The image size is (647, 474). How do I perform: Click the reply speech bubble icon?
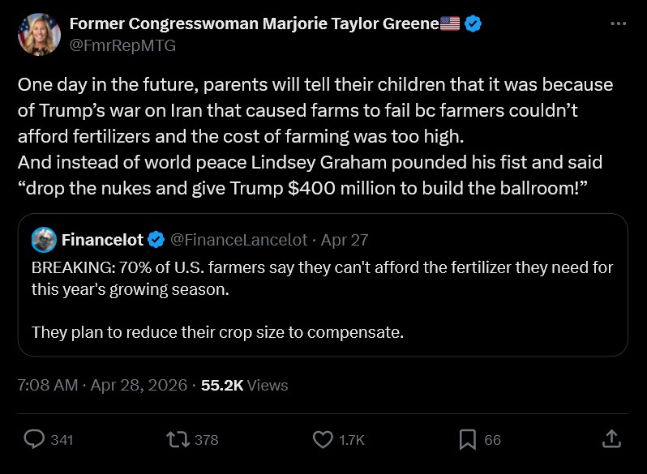(x=33, y=439)
